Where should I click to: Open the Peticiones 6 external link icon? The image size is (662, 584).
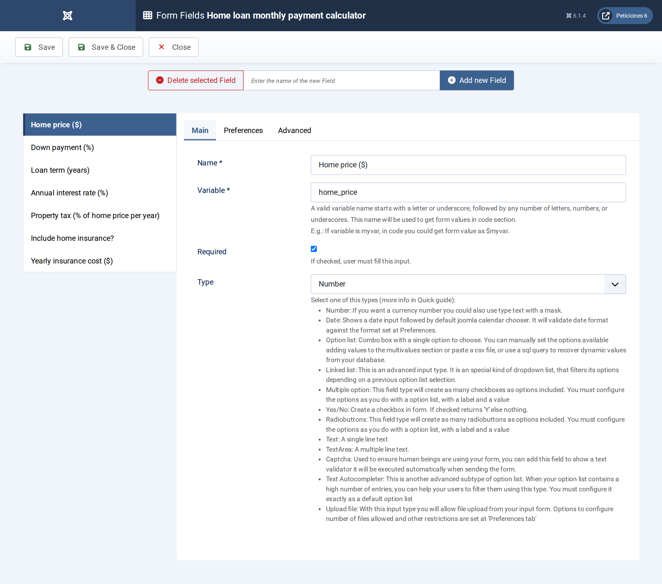click(606, 15)
